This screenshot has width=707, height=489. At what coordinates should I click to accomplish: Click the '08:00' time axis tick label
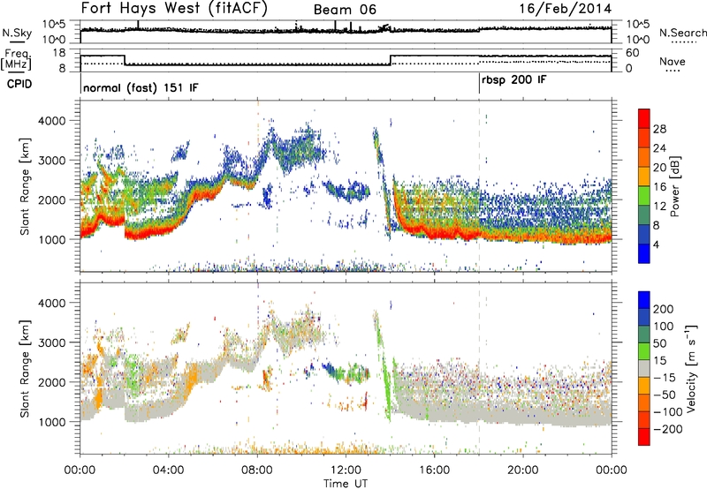tap(257, 470)
